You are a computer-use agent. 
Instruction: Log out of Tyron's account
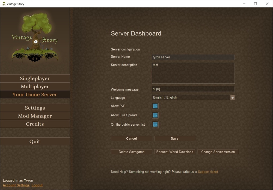pyautogui.click(x=37, y=185)
